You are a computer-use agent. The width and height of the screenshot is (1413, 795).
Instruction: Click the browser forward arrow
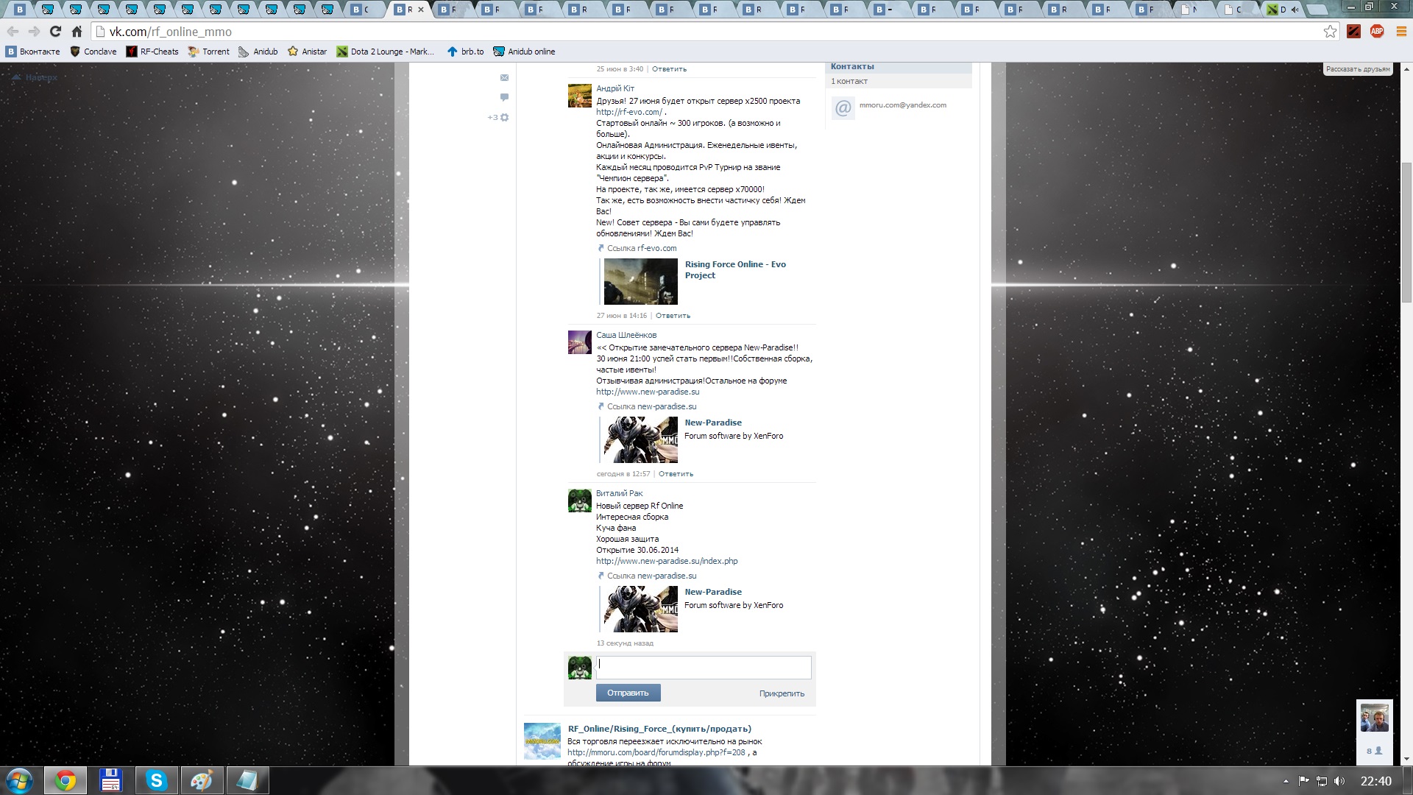[34, 32]
